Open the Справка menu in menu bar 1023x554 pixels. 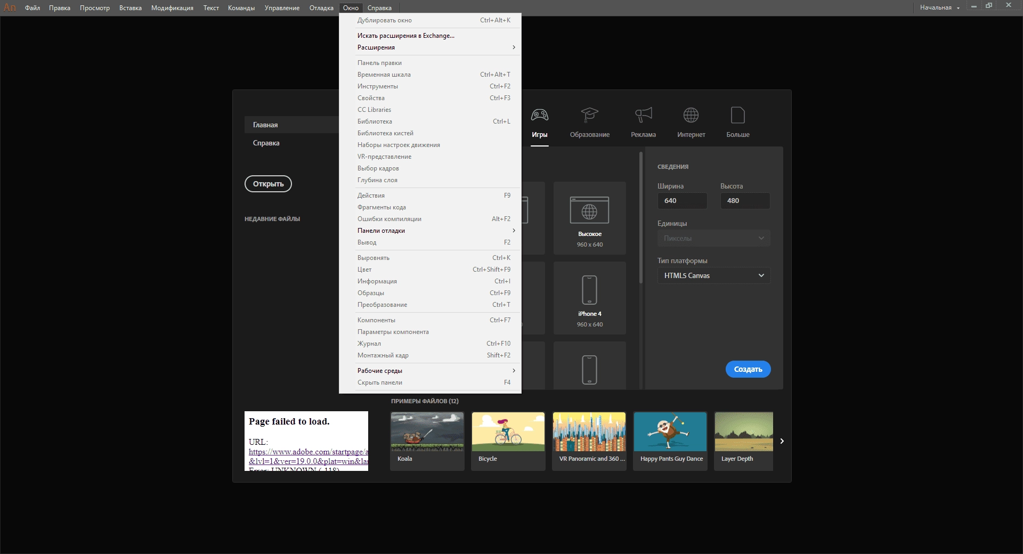pos(379,7)
